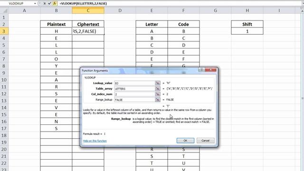Select all cells corner button
The image size is (304, 171).
tap(4, 10)
